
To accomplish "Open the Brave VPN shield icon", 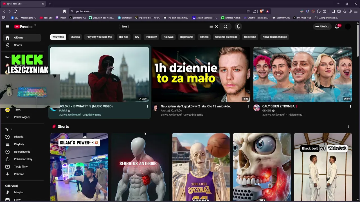I will (x=350, y=11).
